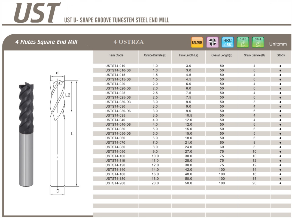Select item code USTST4-080
This screenshot has width=292, height=218.
115,147
